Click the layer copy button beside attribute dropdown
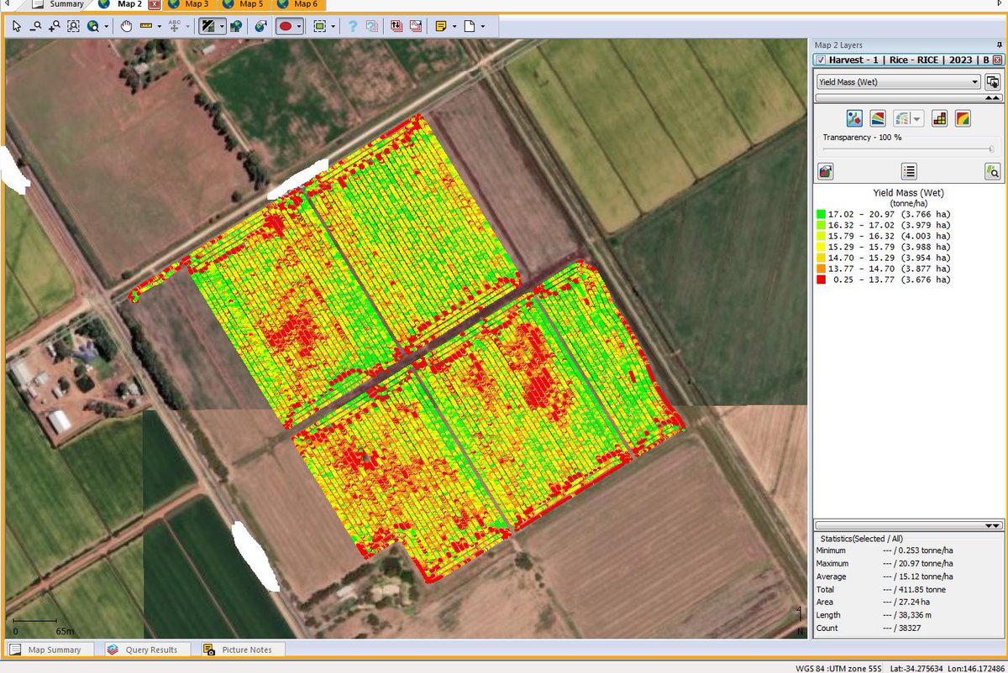Screen dimensions: 1008x673 tap(993, 81)
